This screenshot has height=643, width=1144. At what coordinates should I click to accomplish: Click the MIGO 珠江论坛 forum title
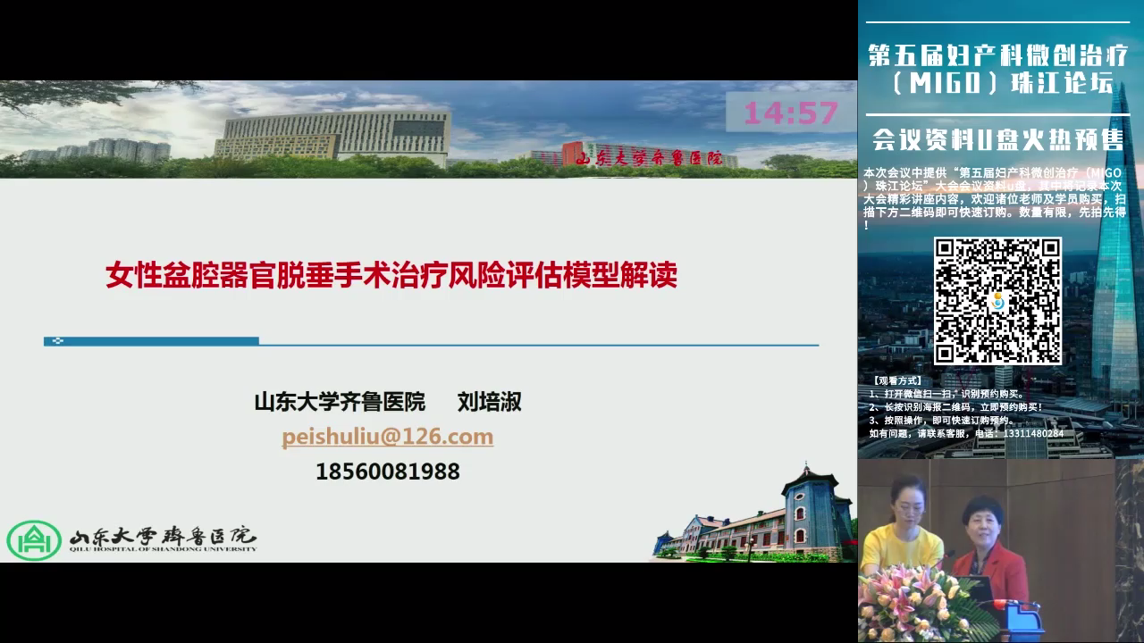coord(997,69)
